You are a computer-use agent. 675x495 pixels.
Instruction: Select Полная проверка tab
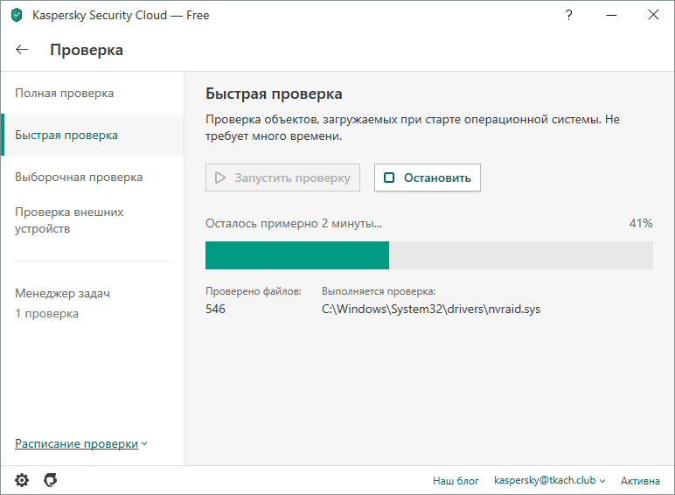(93, 93)
